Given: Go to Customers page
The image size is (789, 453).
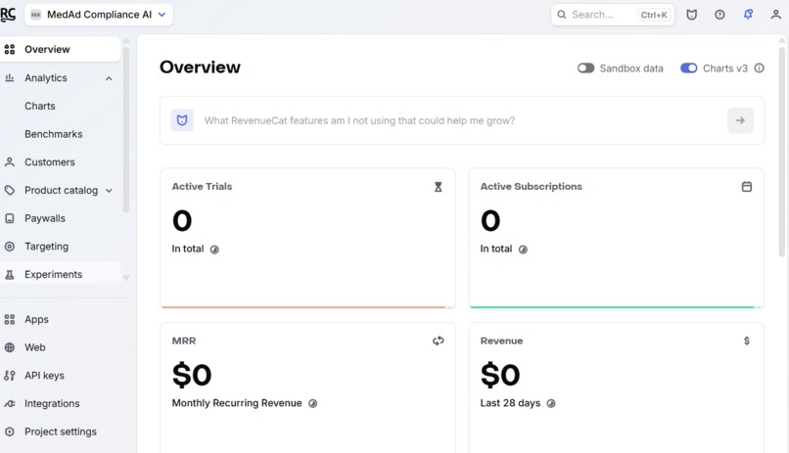Looking at the screenshot, I should coord(49,162).
